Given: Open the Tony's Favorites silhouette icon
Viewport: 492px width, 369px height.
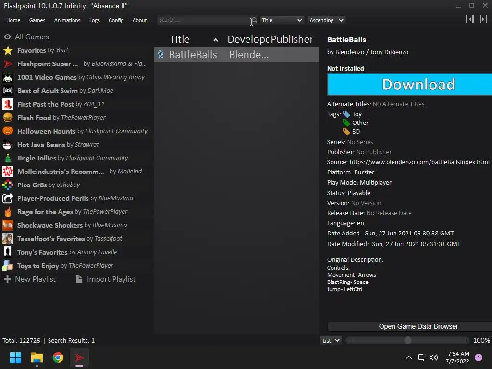Looking at the screenshot, I should click(x=8, y=252).
